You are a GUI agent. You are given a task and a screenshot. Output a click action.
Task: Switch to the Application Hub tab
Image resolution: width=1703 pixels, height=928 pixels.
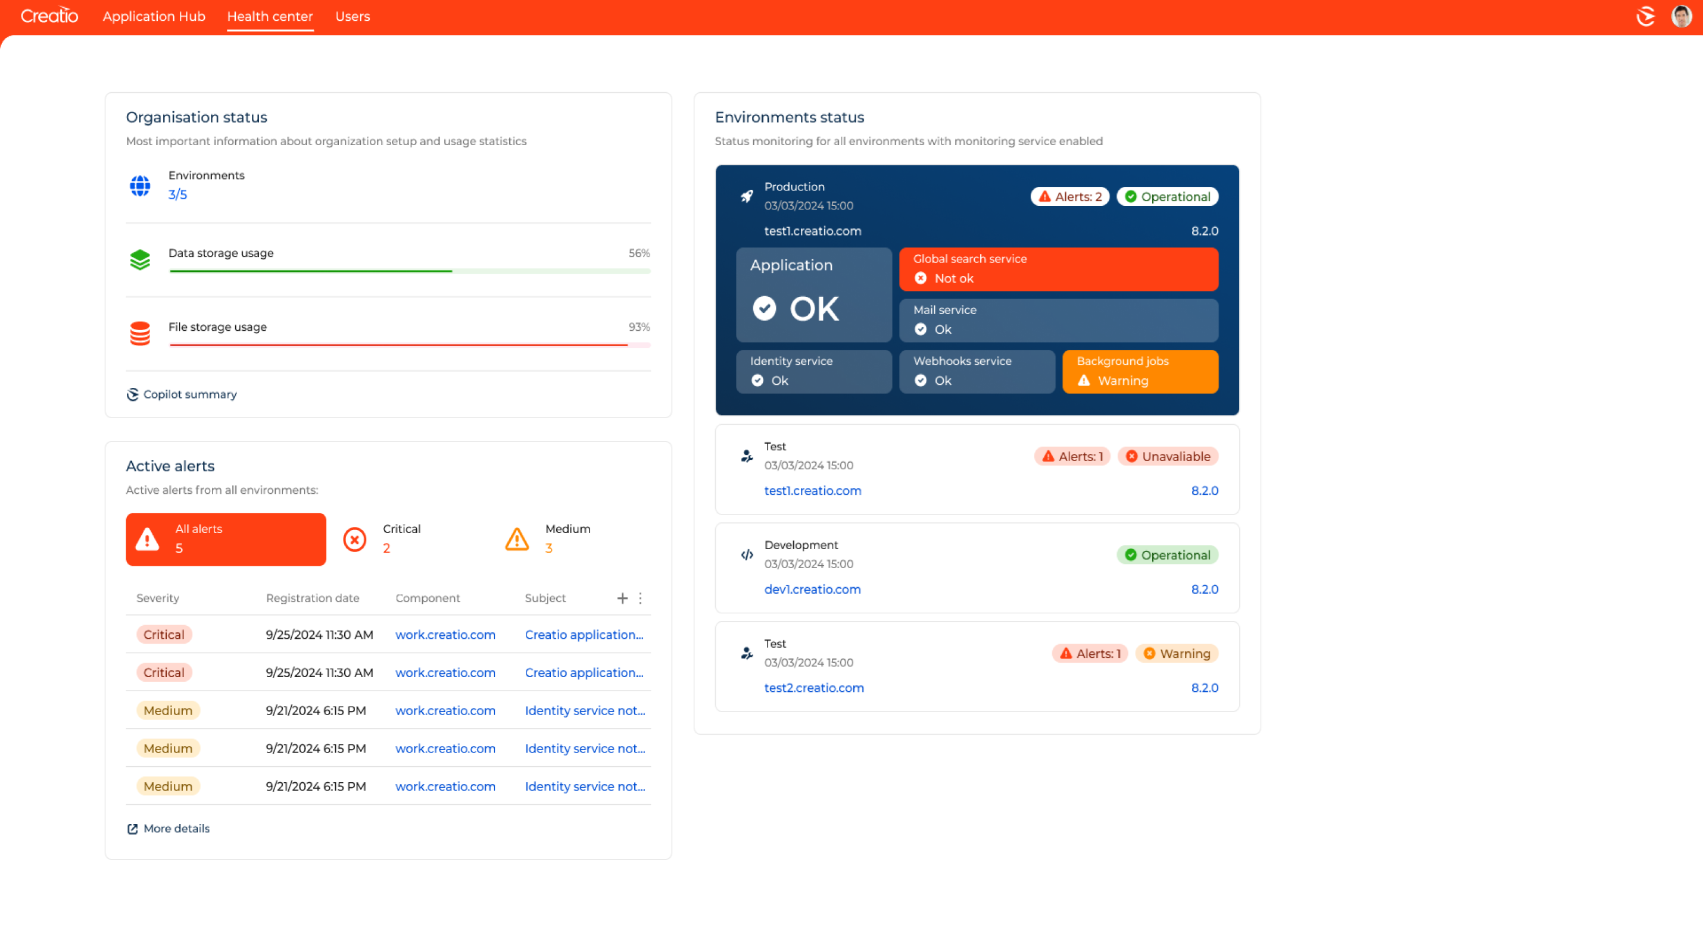[x=154, y=17]
